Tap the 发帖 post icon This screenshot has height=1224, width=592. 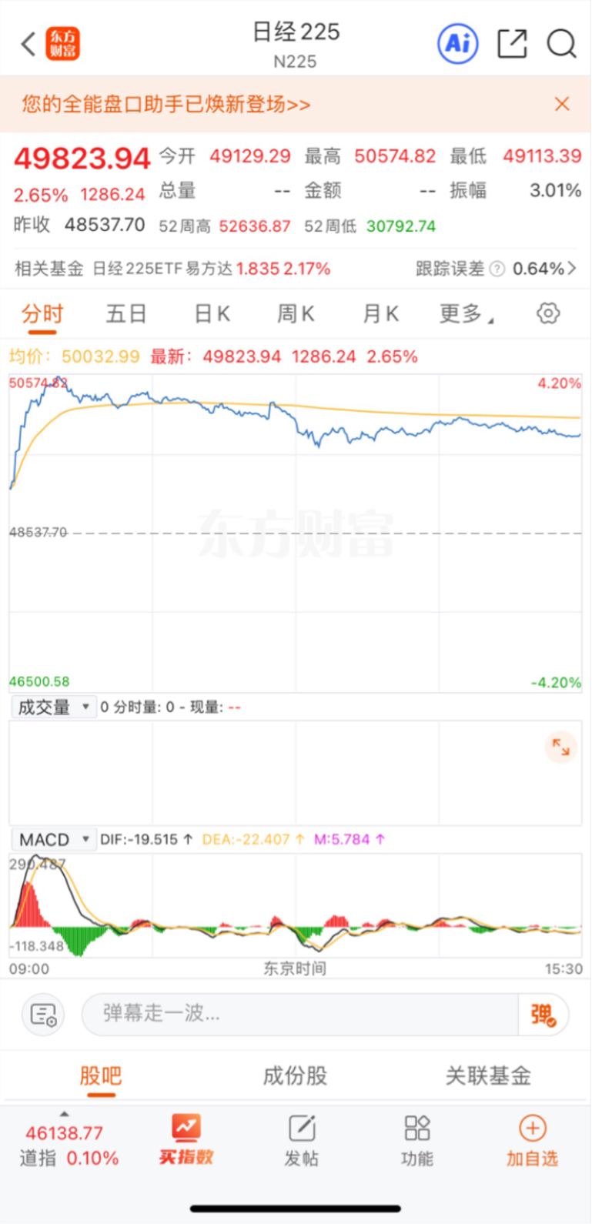coord(301,1140)
